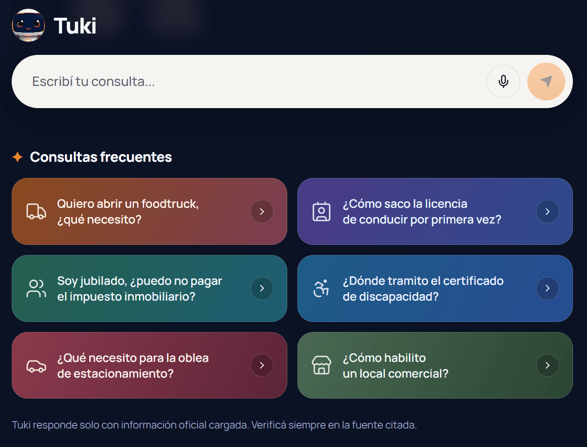Click the ID badge icon on licencia card
The image size is (587, 447).
(x=322, y=211)
